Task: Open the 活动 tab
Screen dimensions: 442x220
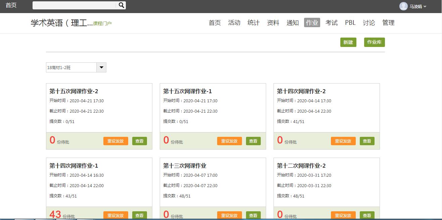Action: (x=234, y=22)
